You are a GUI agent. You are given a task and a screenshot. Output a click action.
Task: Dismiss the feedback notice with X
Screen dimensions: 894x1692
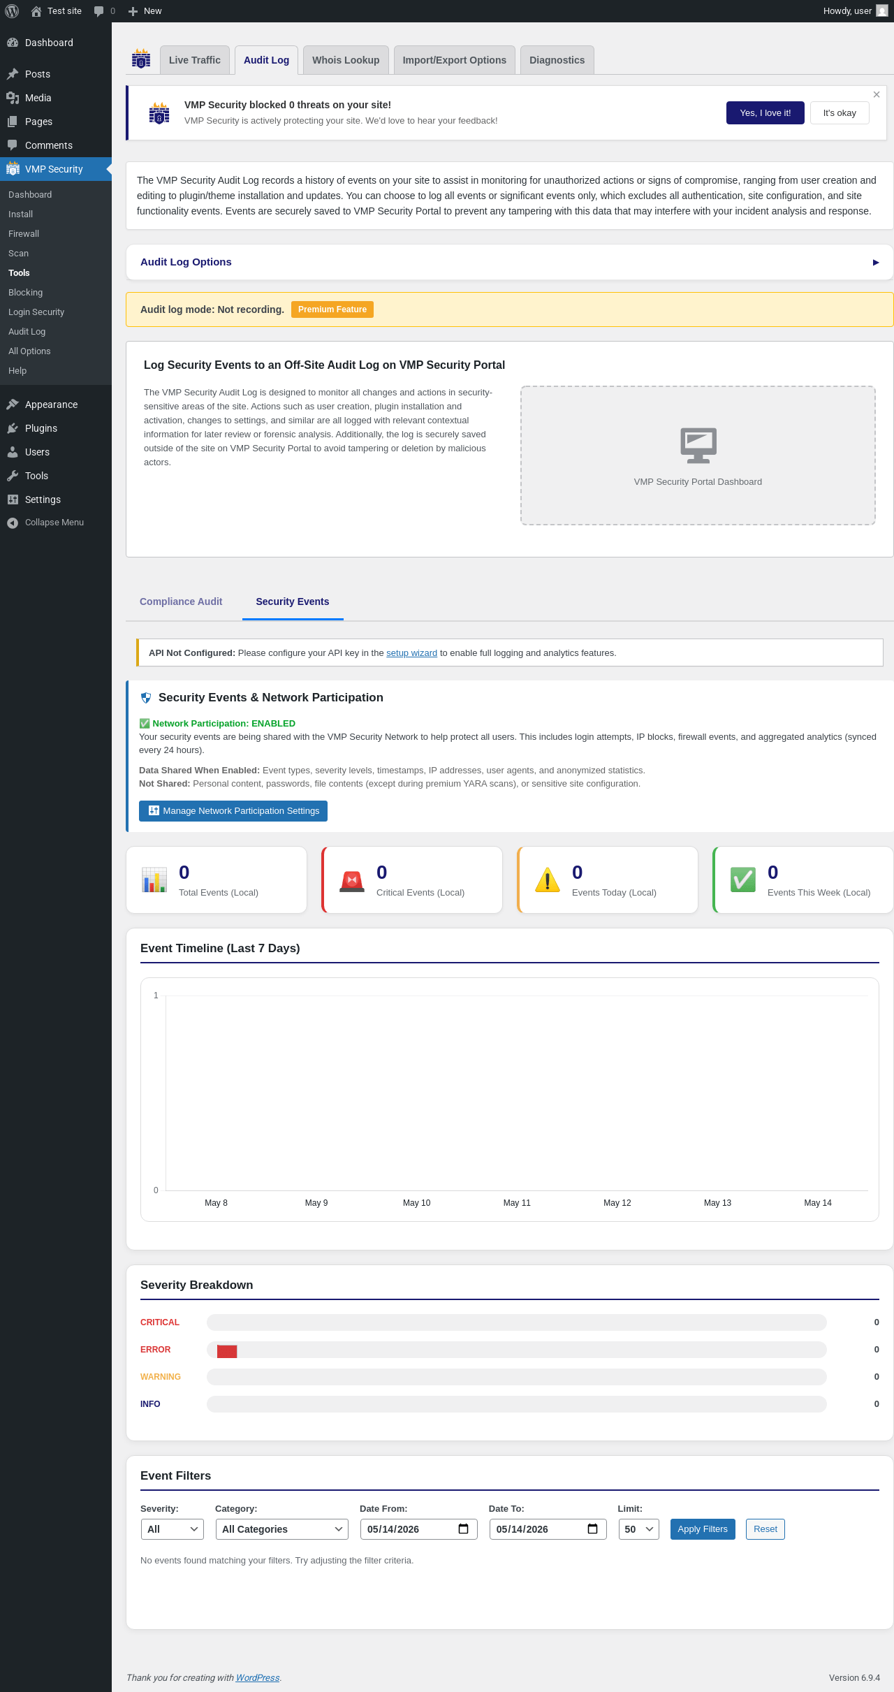(877, 94)
